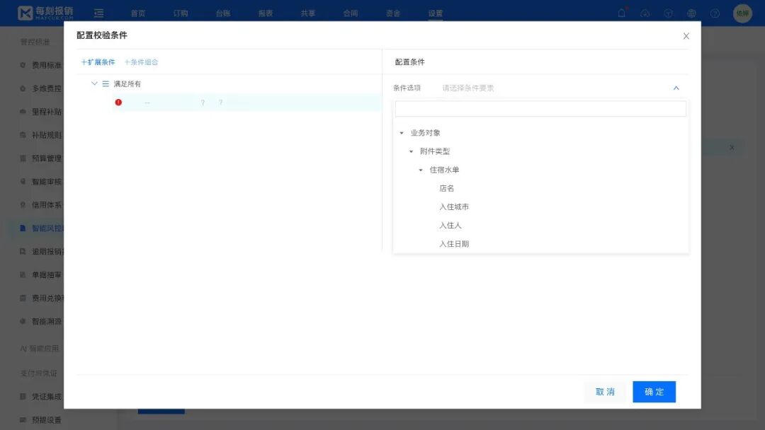
Task: Click the 确定 button
Action: click(x=654, y=392)
